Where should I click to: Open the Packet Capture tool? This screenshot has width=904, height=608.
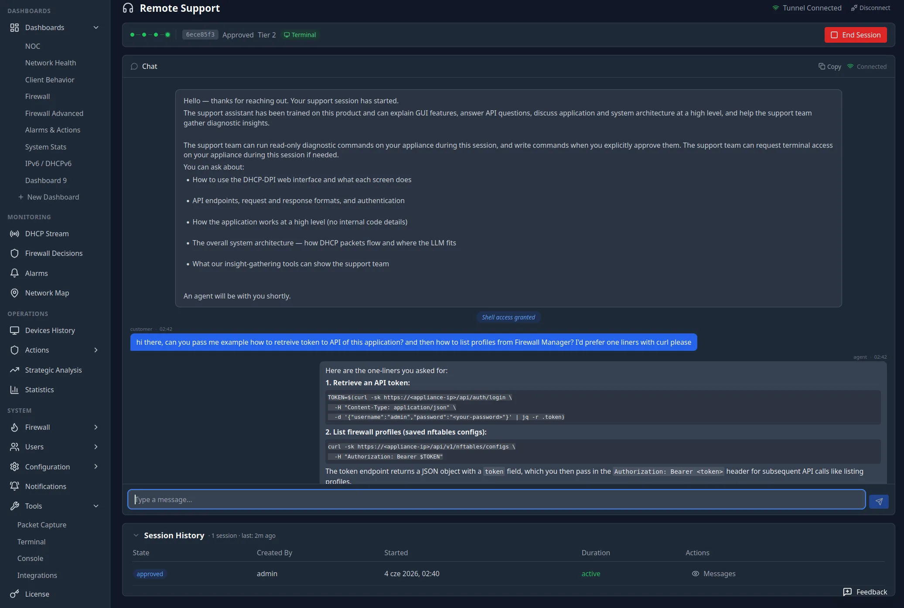(42, 525)
